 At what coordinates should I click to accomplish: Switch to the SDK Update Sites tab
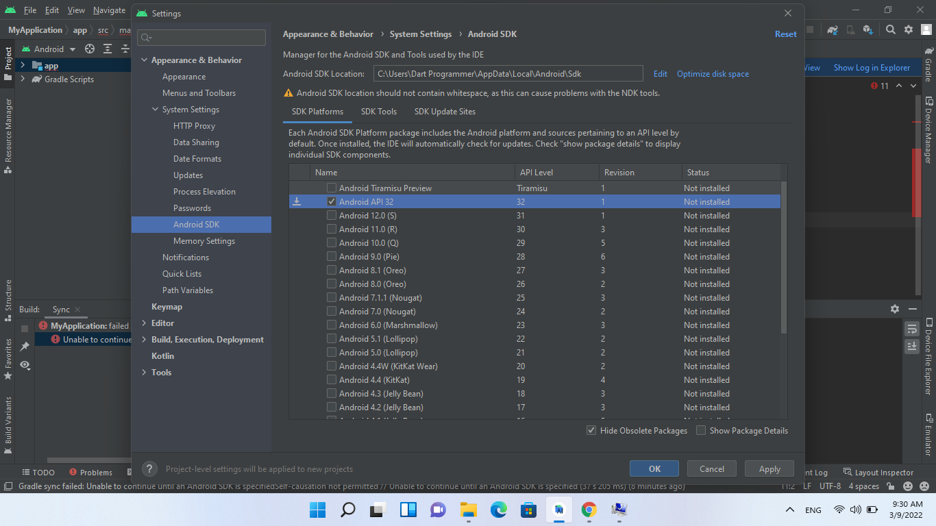click(x=445, y=112)
